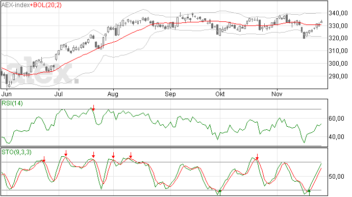Click the 330,00 price axis value
Image resolution: width=352 pixels, height=197 pixels.
(x=338, y=26)
